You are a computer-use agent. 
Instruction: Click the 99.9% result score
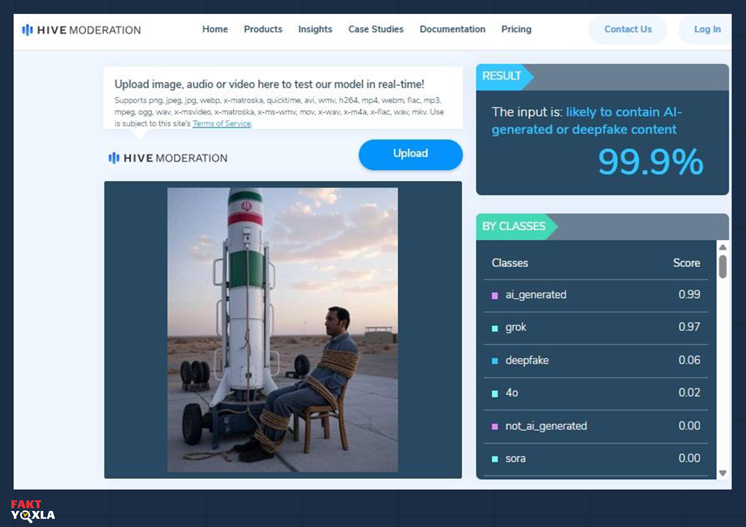650,162
